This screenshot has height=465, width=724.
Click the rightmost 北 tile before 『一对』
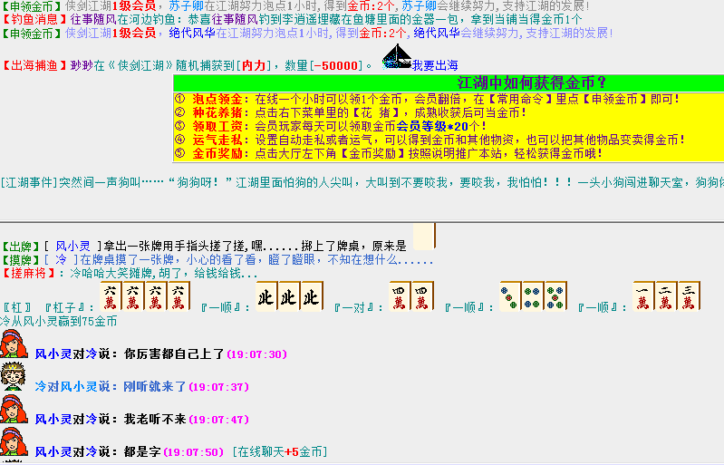coord(312,295)
